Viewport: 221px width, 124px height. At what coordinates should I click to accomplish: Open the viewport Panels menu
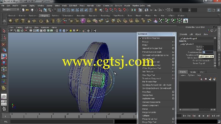click(54, 27)
